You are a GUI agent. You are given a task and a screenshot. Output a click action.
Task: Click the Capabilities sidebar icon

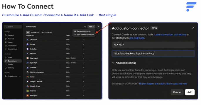click(x=6, y=45)
